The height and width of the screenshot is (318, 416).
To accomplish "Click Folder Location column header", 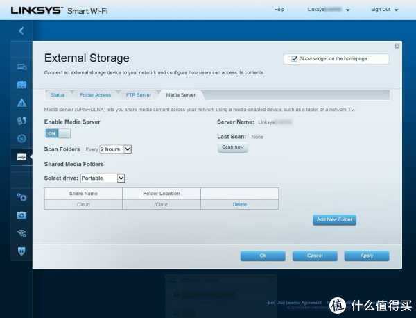I will click(x=162, y=194).
